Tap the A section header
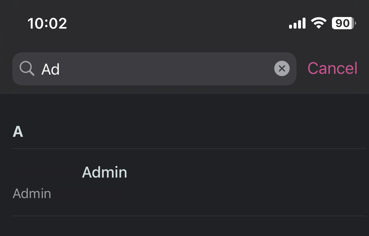The height and width of the screenshot is (236, 369). [x=18, y=132]
